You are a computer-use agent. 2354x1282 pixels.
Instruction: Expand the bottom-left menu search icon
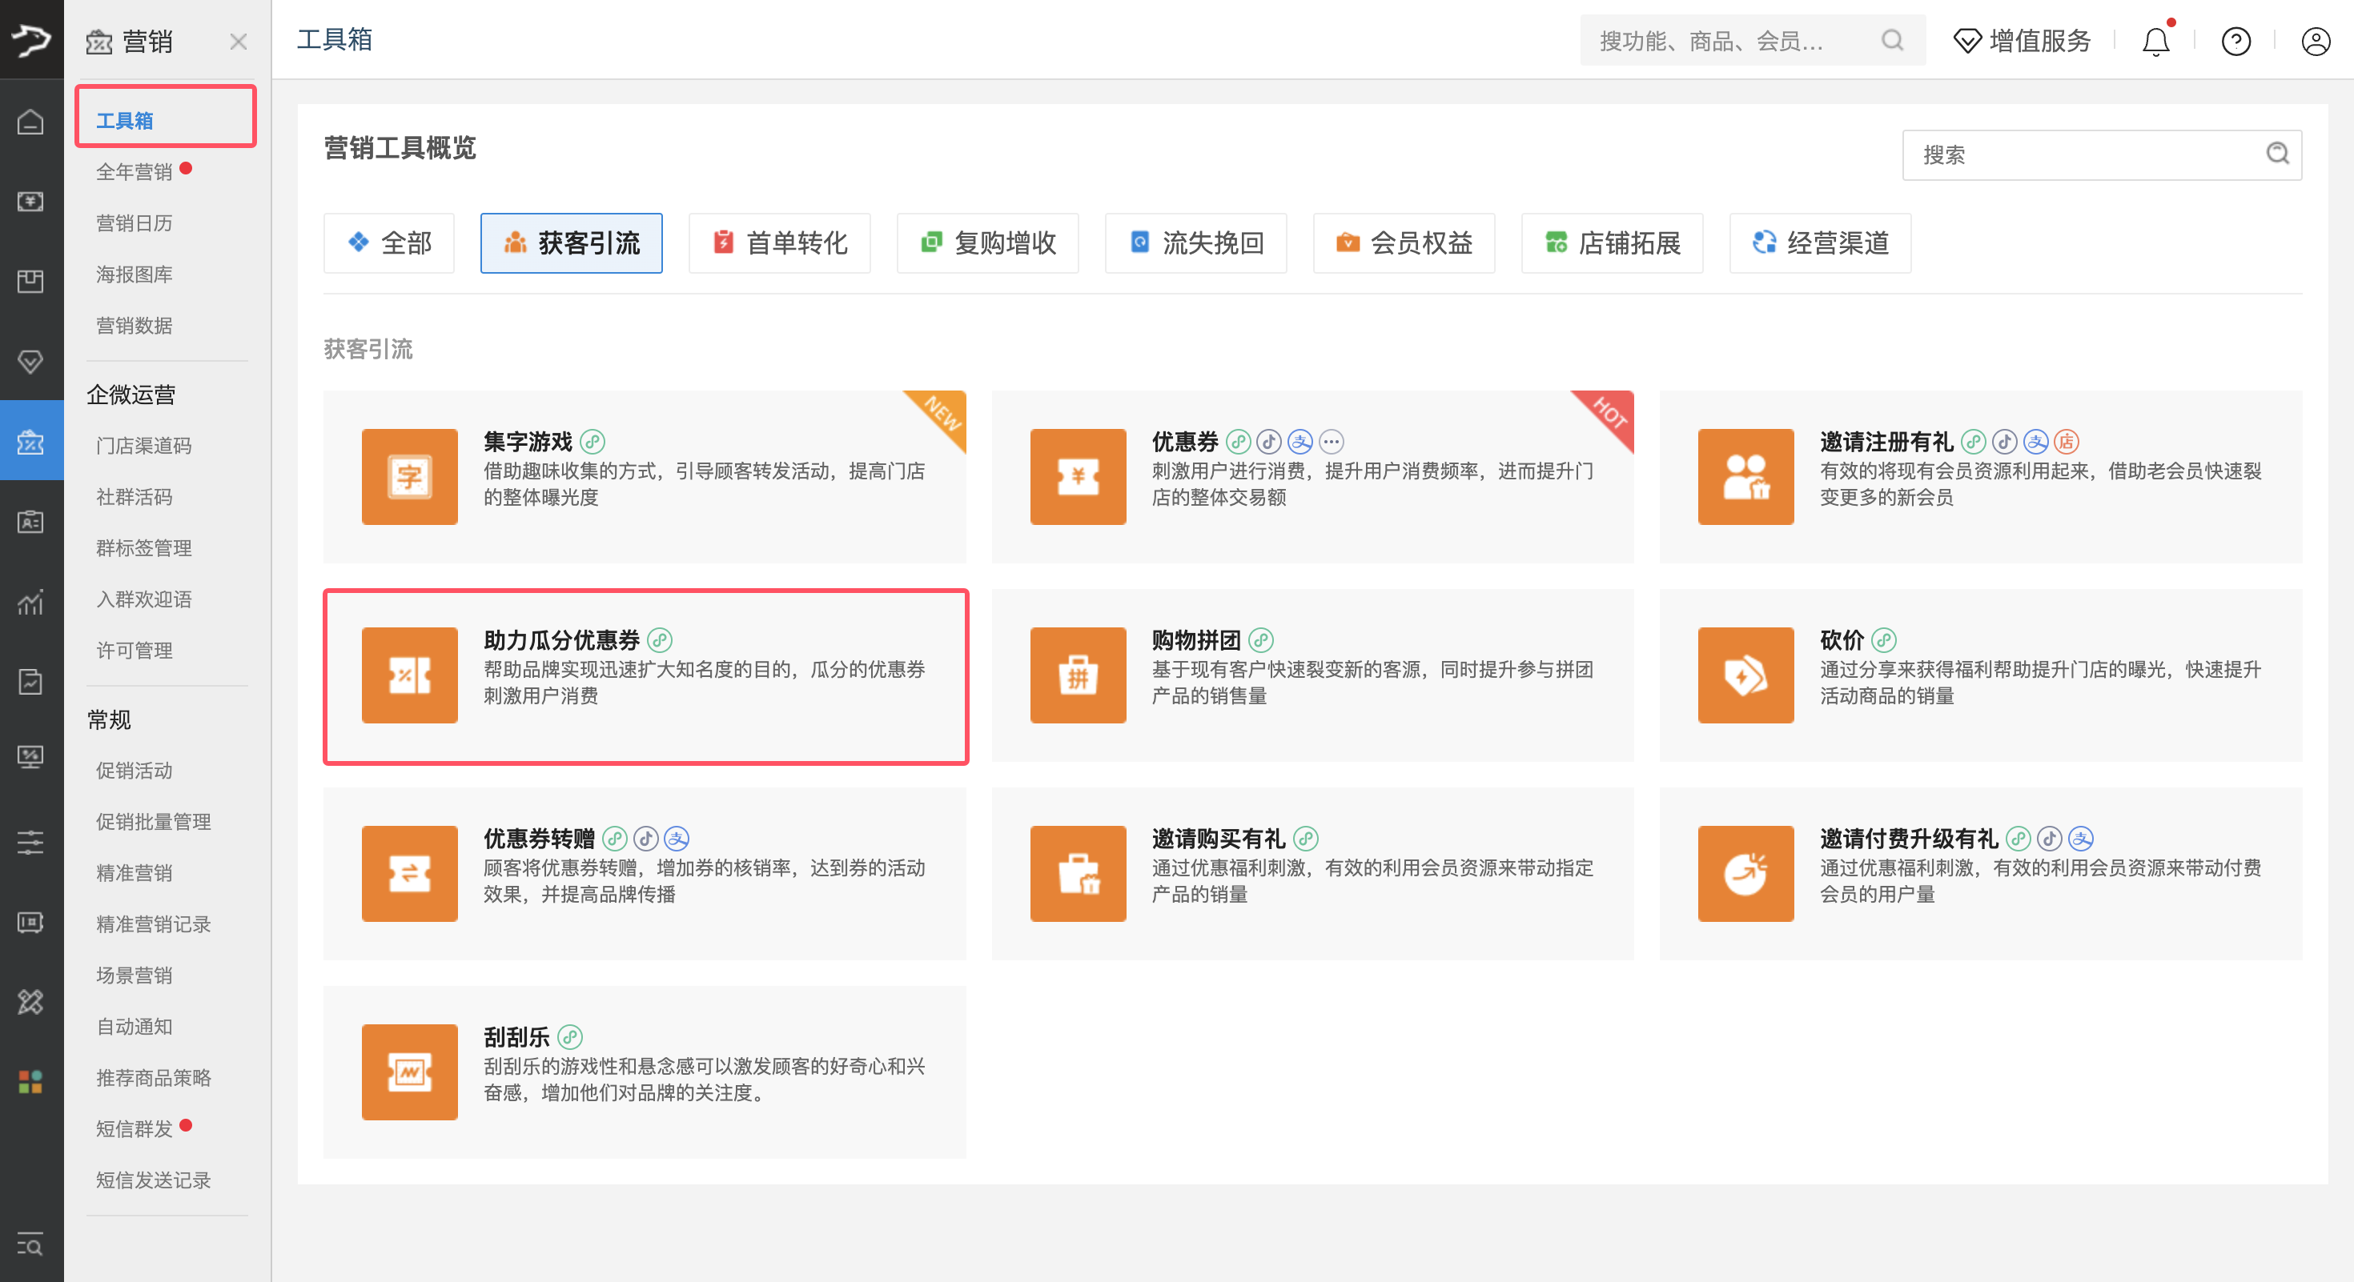pyautogui.click(x=30, y=1244)
